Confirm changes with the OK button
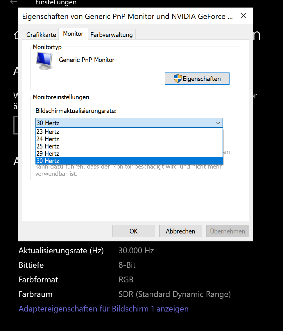283x331 pixels. point(133,231)
